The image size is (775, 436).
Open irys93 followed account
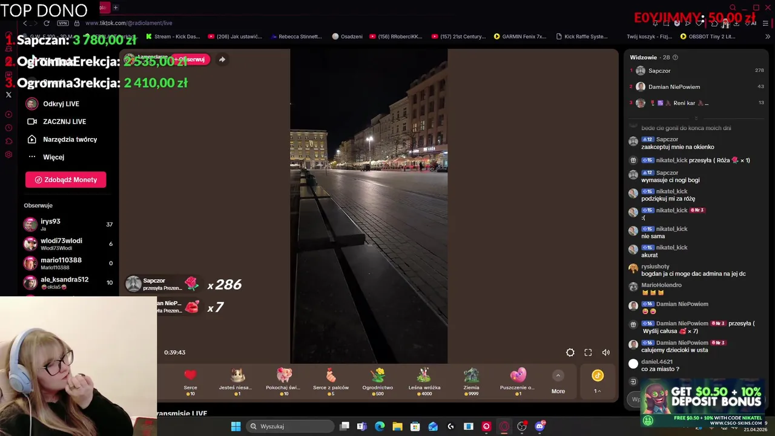coord(68,225)
